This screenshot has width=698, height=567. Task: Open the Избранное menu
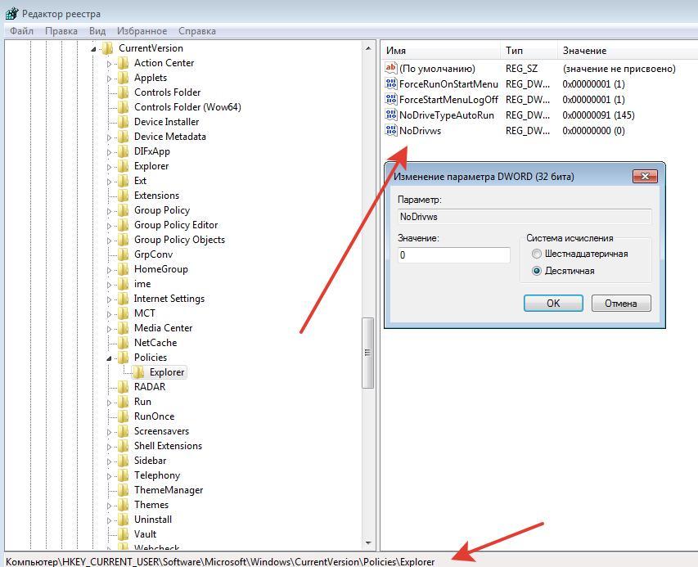pyautogui.click(x=142, y=31)
